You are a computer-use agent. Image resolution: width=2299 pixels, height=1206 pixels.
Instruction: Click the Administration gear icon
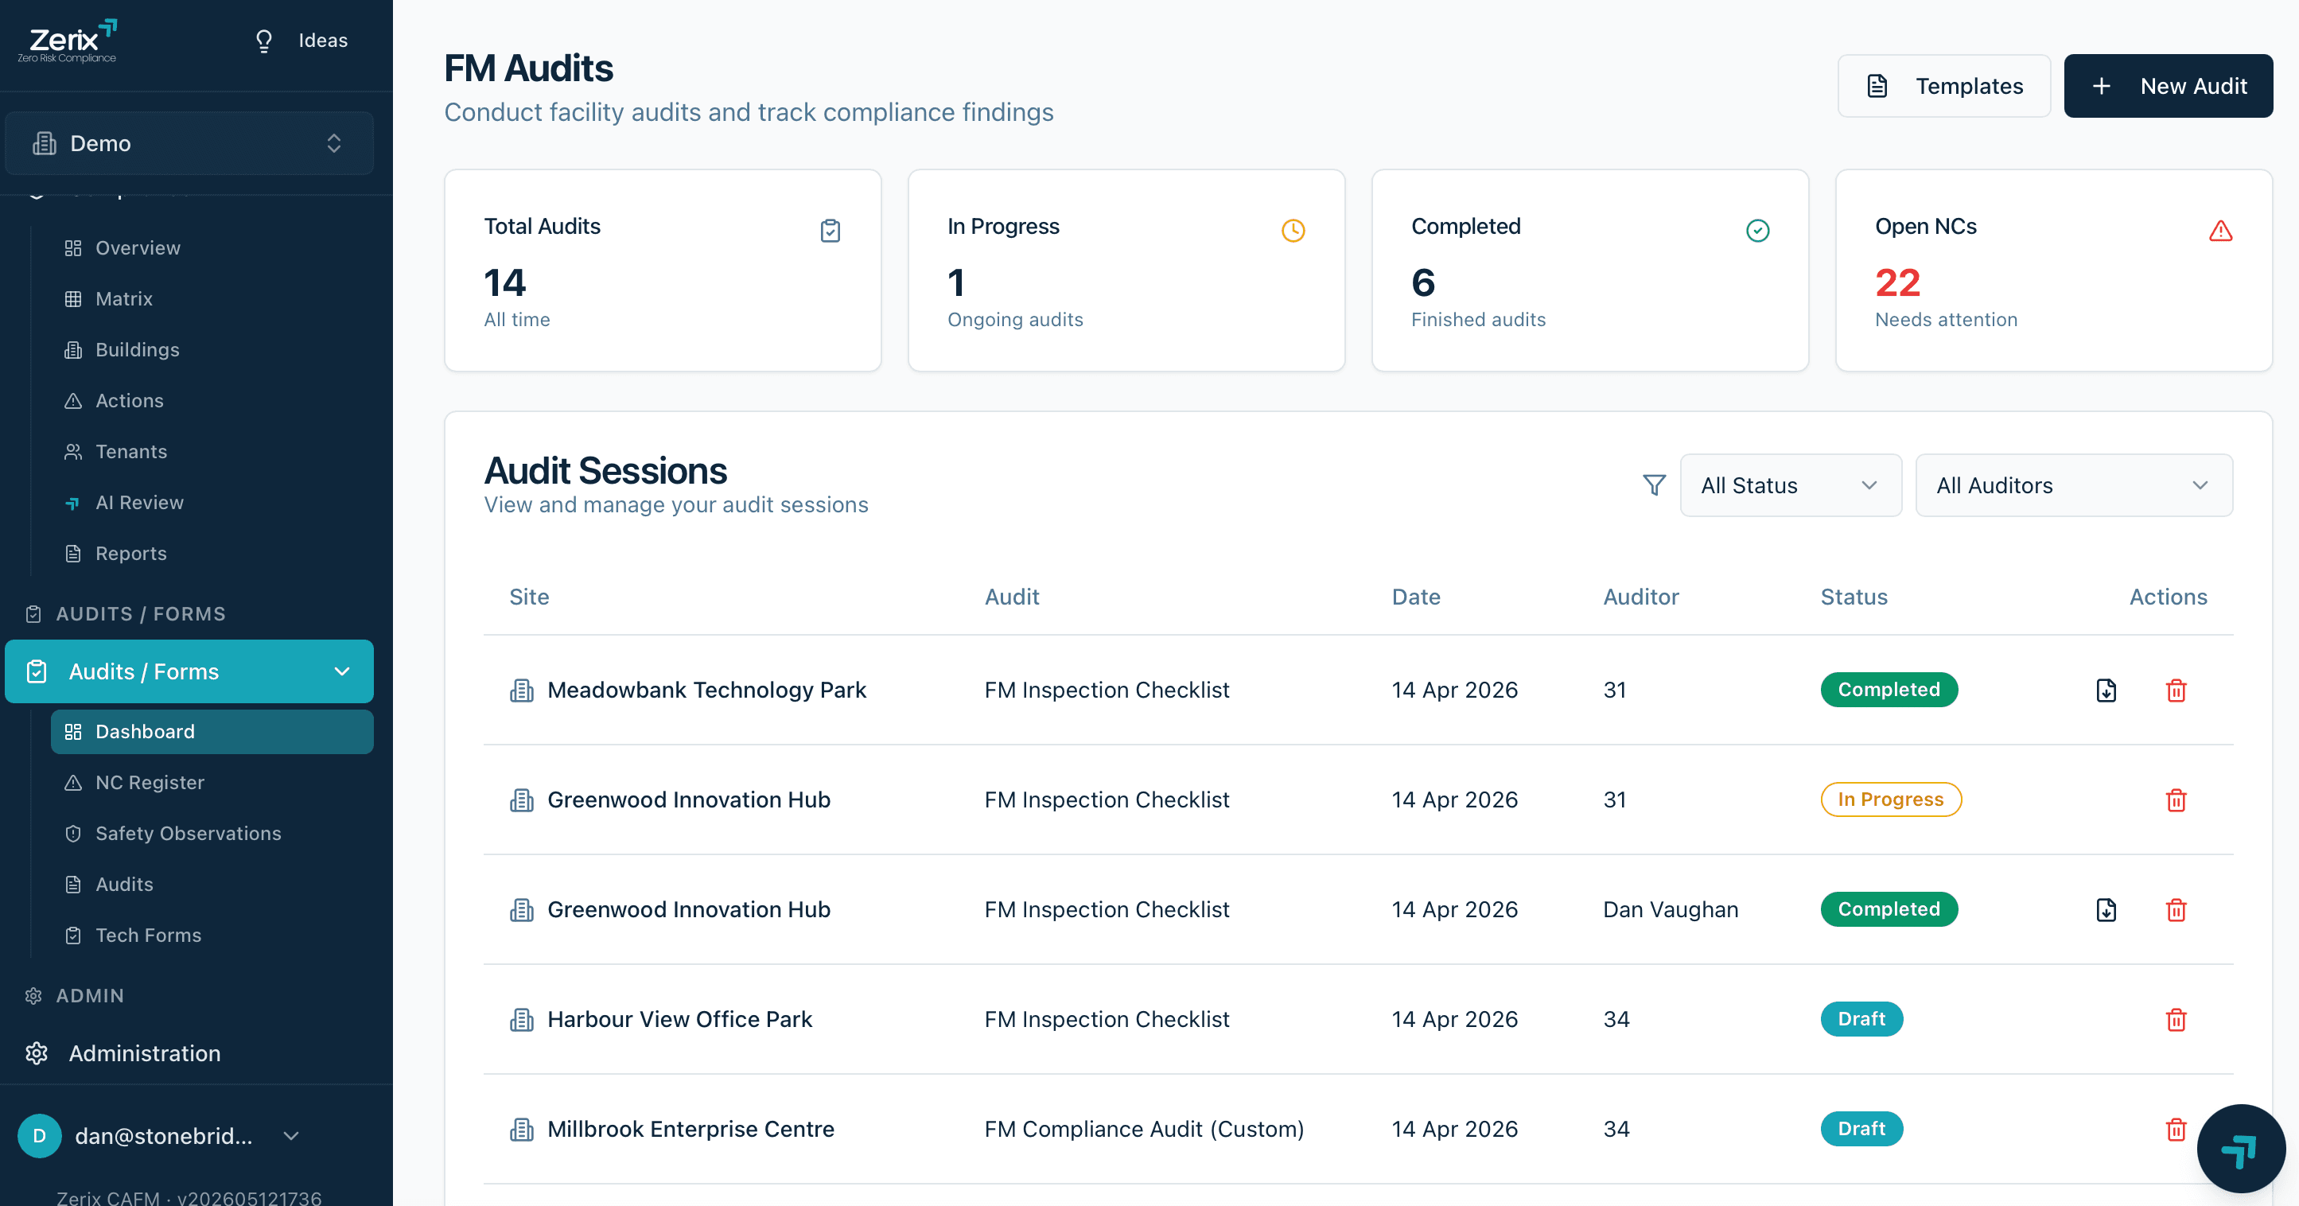coord(37,1053)
